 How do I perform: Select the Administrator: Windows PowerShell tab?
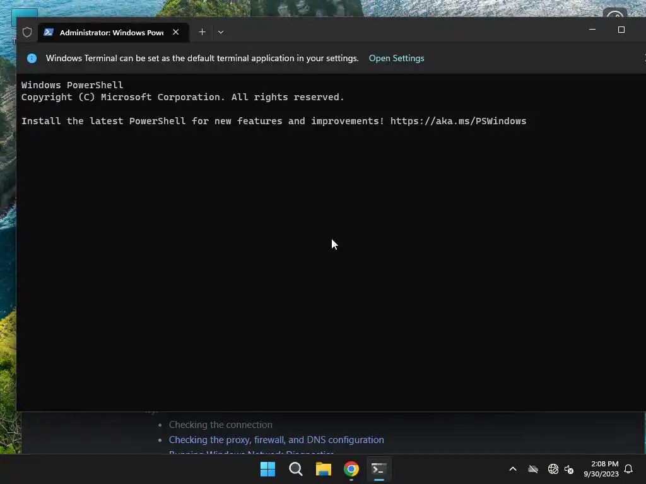point(114,32)
